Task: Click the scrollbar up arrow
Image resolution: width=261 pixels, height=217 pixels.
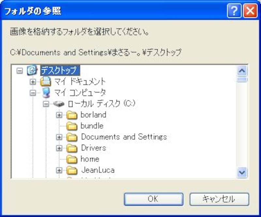Action: point(242,70)
